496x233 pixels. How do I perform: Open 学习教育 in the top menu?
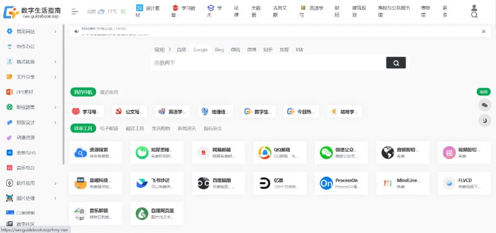(x=184, y=11)
